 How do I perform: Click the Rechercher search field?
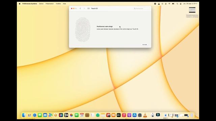[x=141, y=8]
